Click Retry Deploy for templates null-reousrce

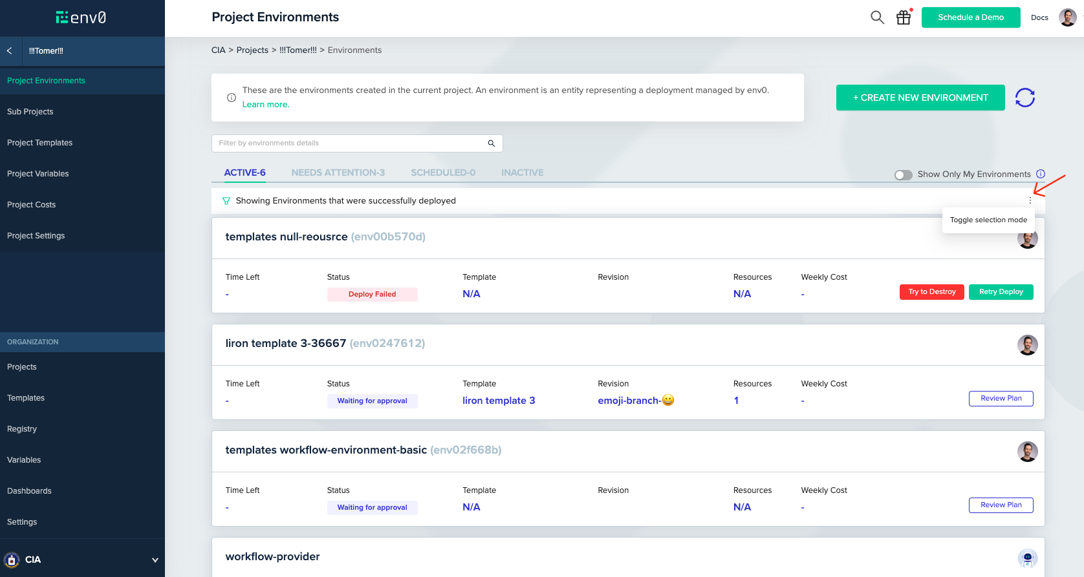point(1001,292)
